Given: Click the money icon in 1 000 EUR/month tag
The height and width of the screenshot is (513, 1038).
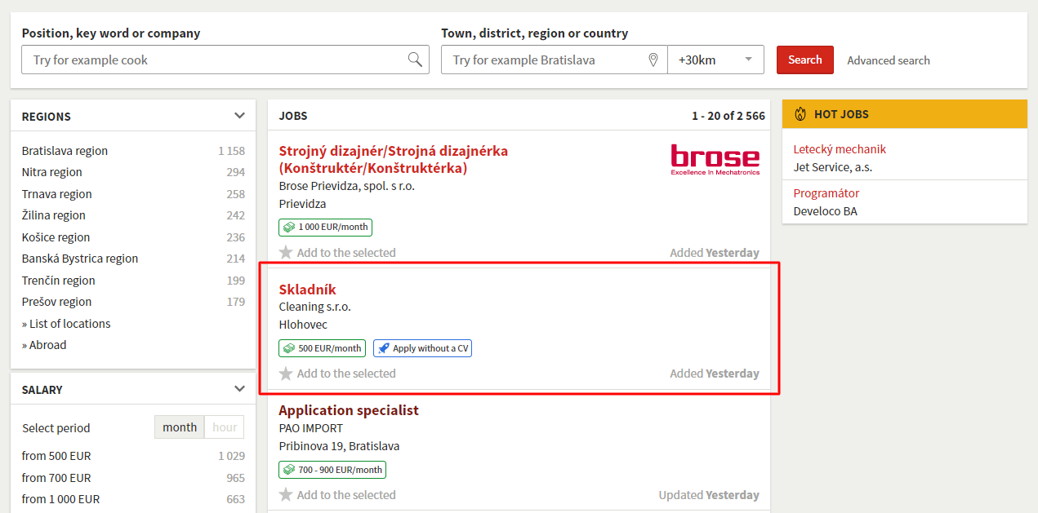Looking at the screenshot, I should click(x=289, y=228).
